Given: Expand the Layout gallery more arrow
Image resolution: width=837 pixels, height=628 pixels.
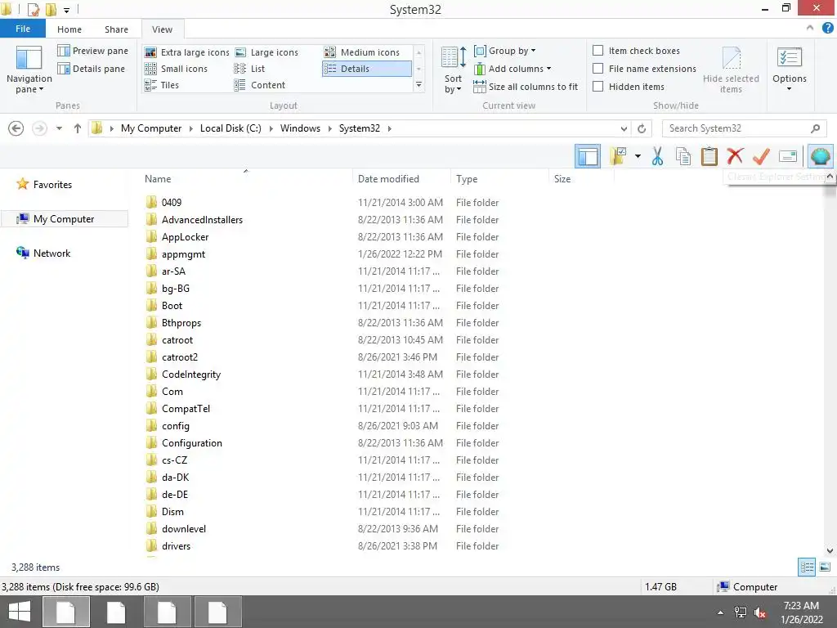Looking at the screenshot, I should click(x=419, y=85).
